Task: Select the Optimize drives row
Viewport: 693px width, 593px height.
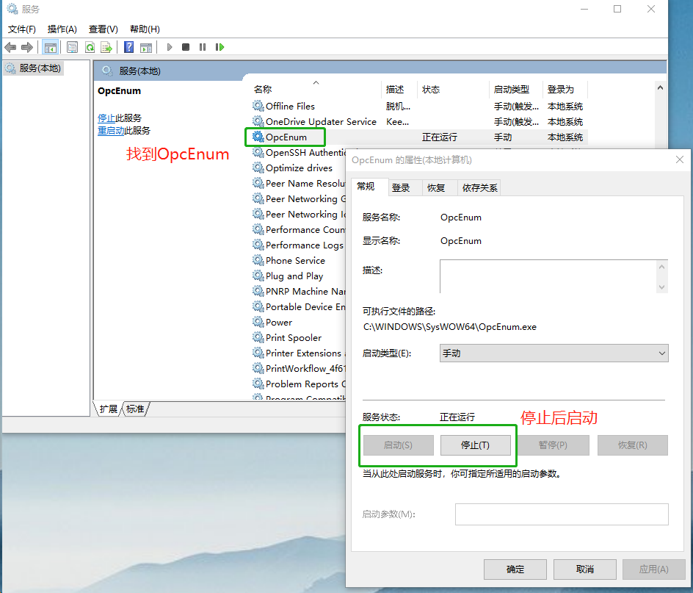Action: (299, 168)
